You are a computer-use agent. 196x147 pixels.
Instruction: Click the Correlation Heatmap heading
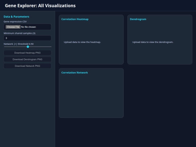click(75, 19)
